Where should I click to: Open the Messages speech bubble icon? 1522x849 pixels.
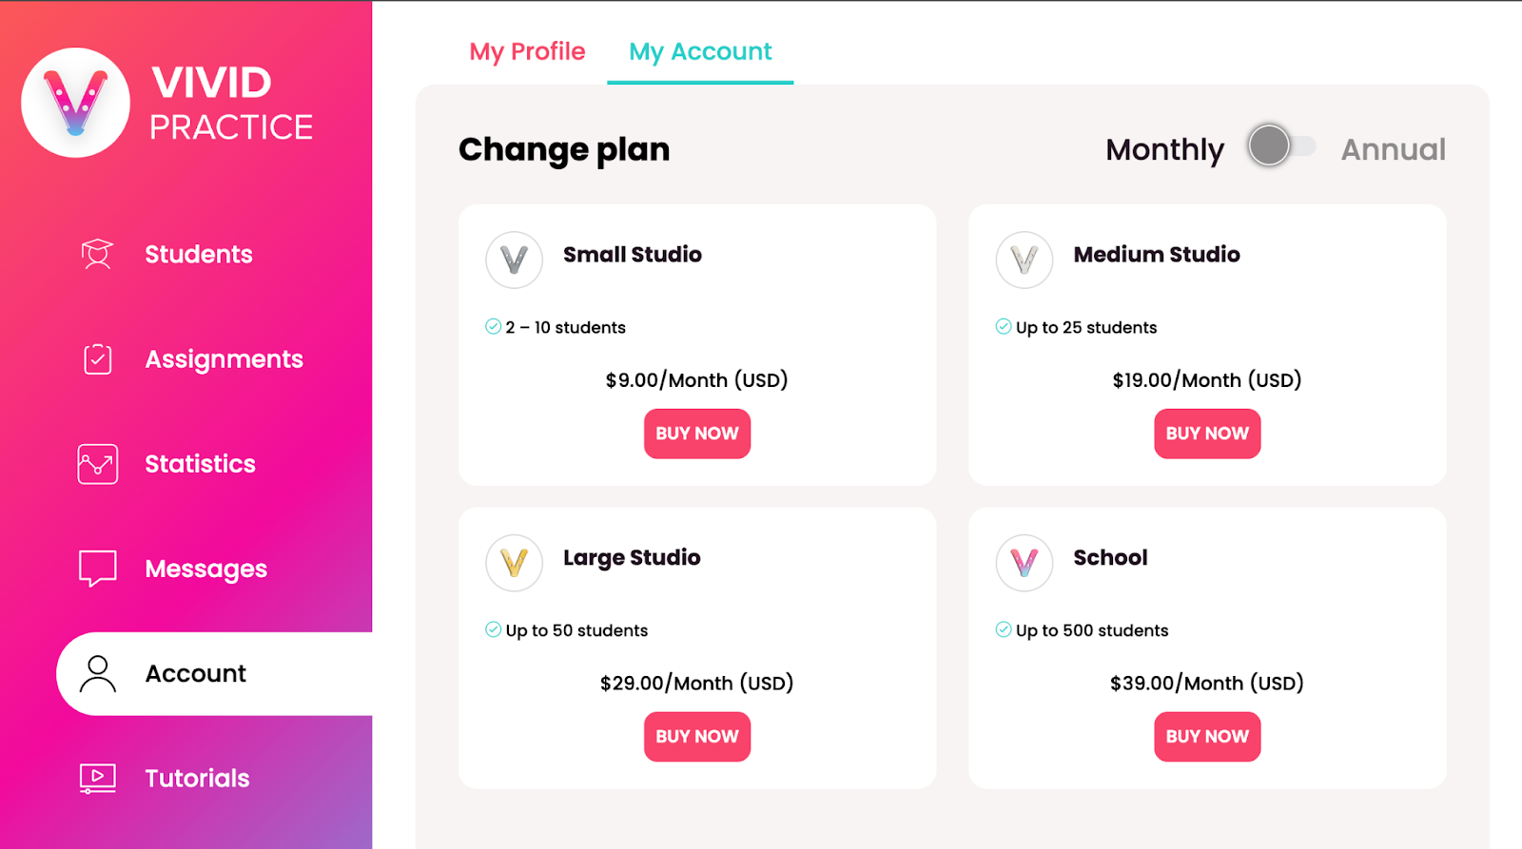point(97,569)
